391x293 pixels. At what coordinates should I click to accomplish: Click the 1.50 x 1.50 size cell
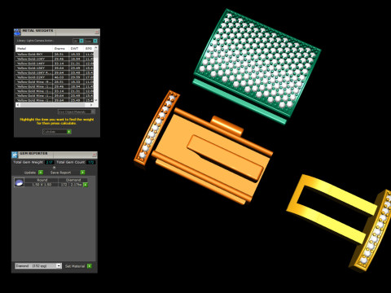tap(42, 185)
